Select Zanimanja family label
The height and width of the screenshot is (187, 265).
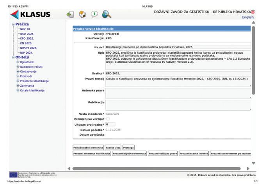pyautogui.click(x=27, y=86)
